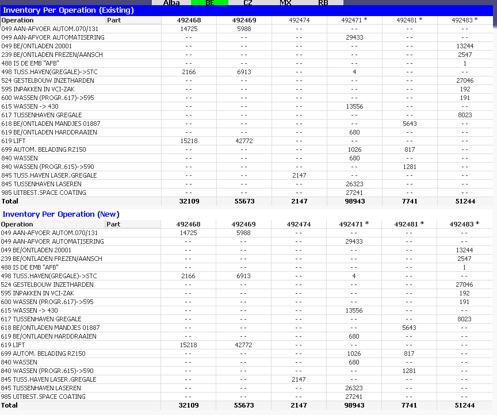
Task: Select part header 492471 * in Existing table
Action: (354, 20)
